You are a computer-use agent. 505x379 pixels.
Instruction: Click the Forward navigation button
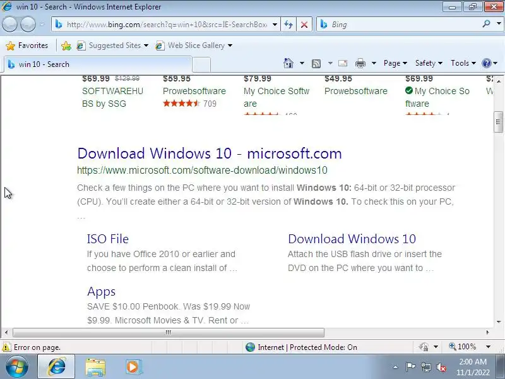[x=28, y=24]
